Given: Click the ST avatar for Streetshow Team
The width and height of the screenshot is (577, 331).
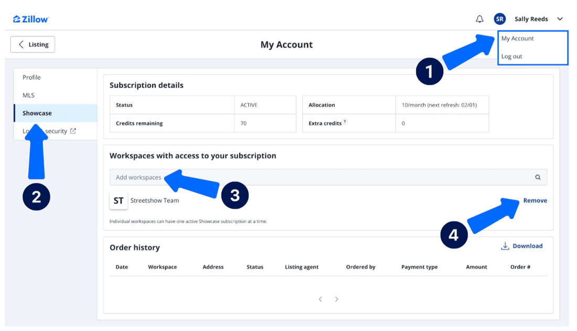Looking at the screenshot, I should pyautogui.click(x=118, y=200).
